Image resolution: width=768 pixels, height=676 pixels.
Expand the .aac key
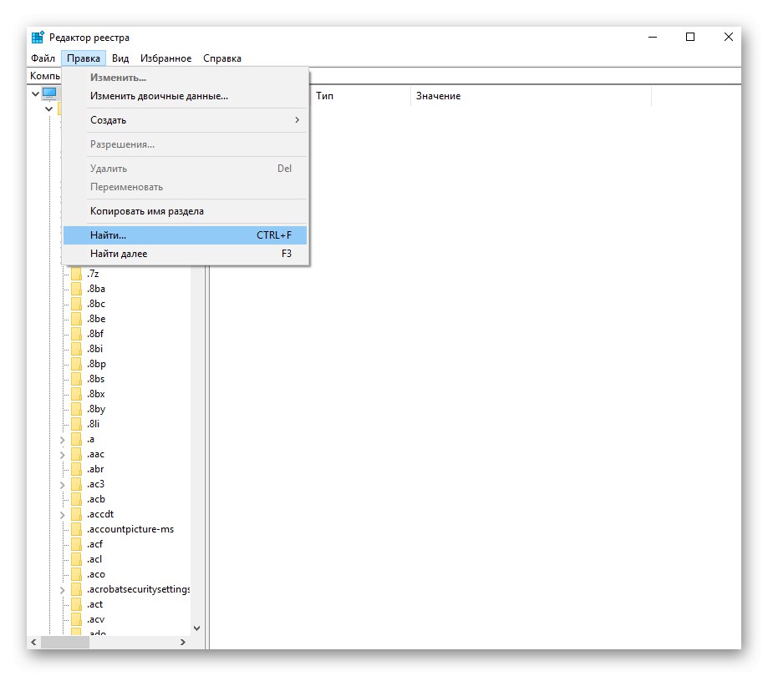click(x=62, y=455)
